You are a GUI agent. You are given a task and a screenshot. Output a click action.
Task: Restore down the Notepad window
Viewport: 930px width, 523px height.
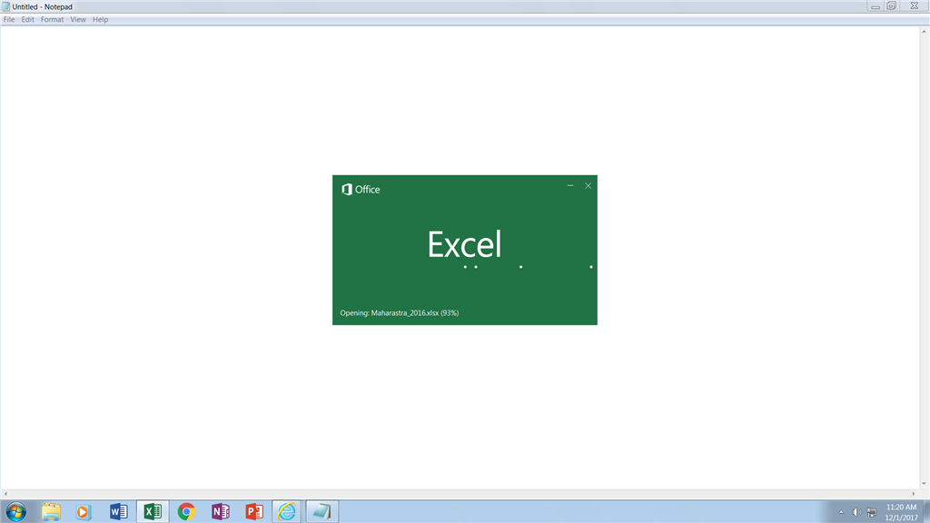(x=892, y=6)
